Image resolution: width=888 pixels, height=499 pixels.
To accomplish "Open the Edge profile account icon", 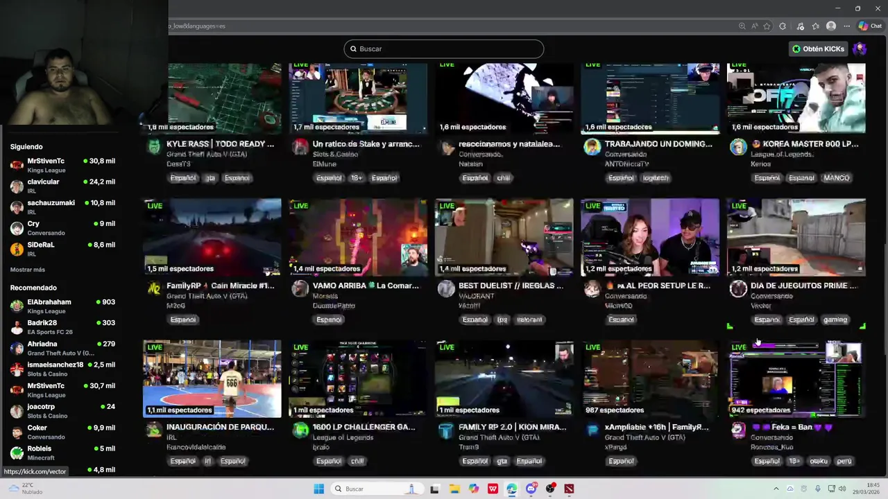I will (x=831, y=26).
